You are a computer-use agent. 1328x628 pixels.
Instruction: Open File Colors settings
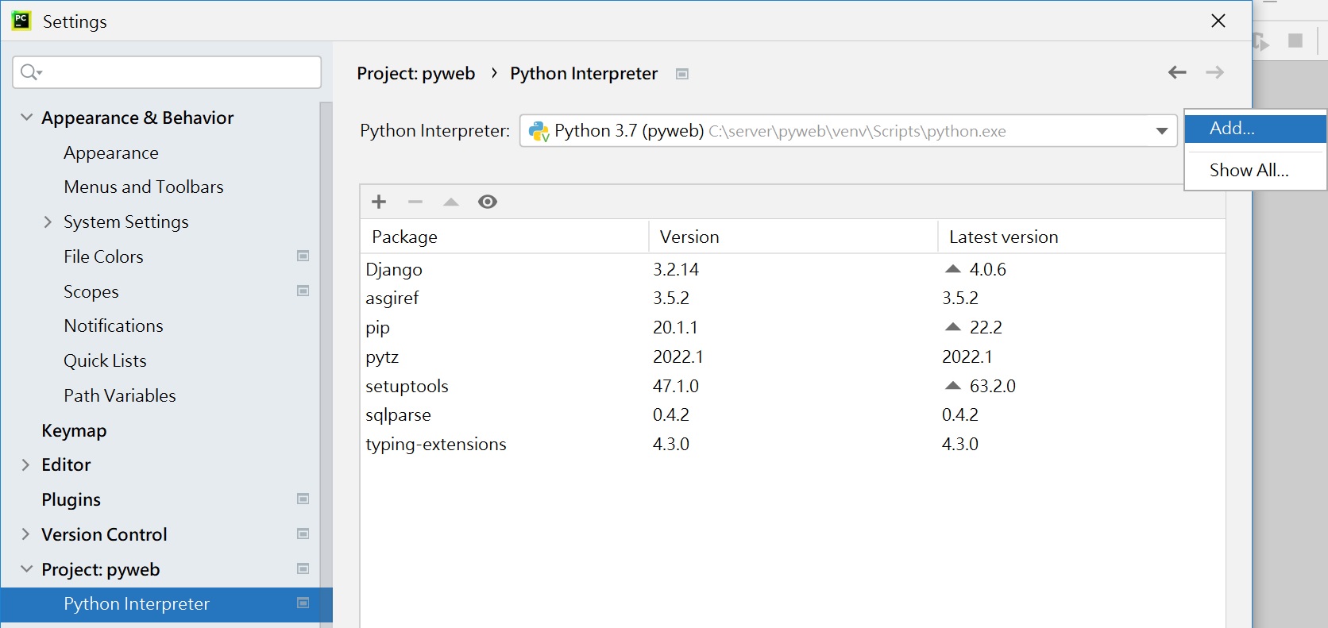[103, 256]
